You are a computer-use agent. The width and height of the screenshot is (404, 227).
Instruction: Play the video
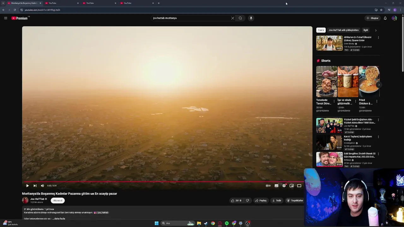click(27, 186)
